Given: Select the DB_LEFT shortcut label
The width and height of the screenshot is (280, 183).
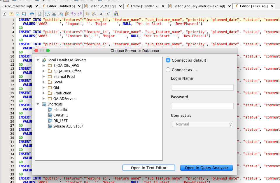Looking at the screenshot, I should click(x=60, y=121).
